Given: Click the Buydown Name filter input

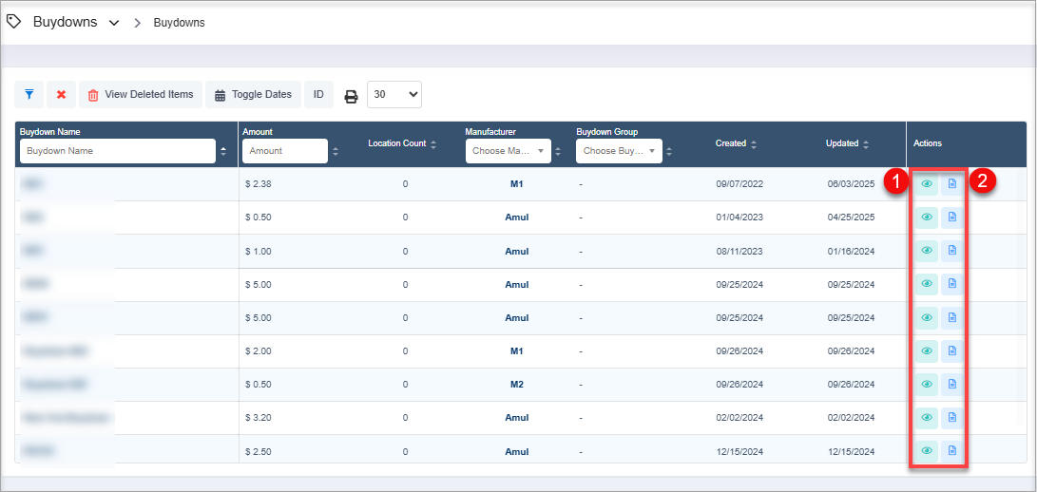Looking at the screenshot, I should (118, 151).
